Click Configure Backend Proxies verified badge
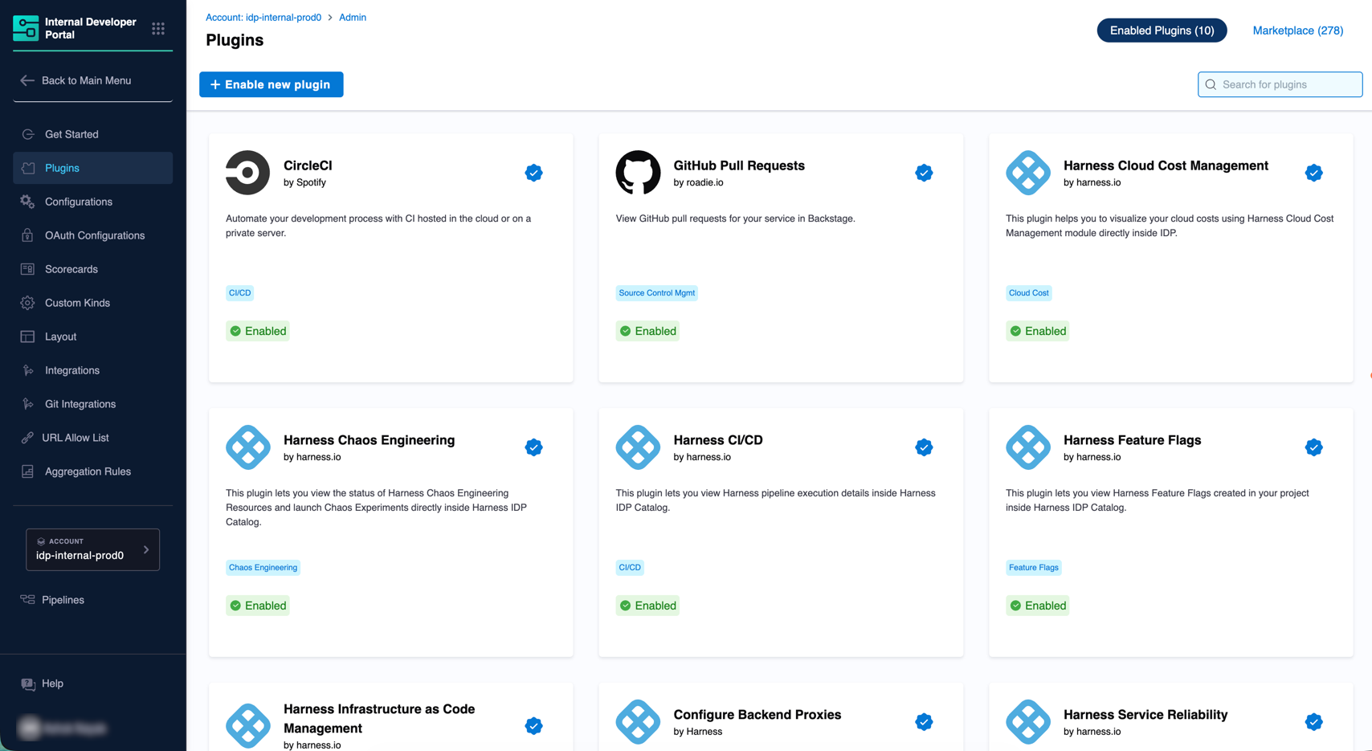This screenshot has height=751, width=1372. 924,722
